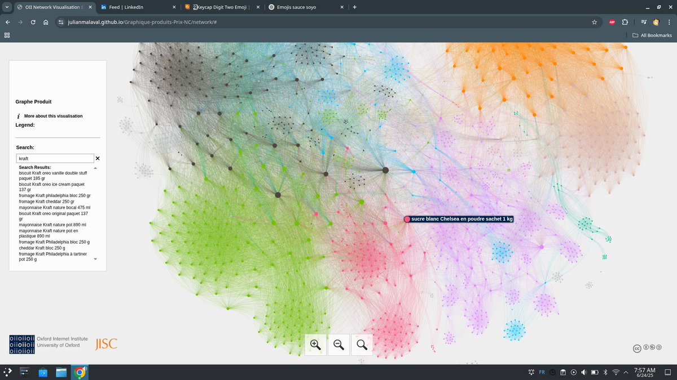Bookmark this page with the star icon

[x=594, y=22]
